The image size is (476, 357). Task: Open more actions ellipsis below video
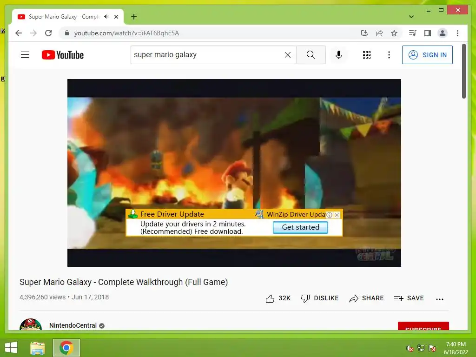[440, 299]
